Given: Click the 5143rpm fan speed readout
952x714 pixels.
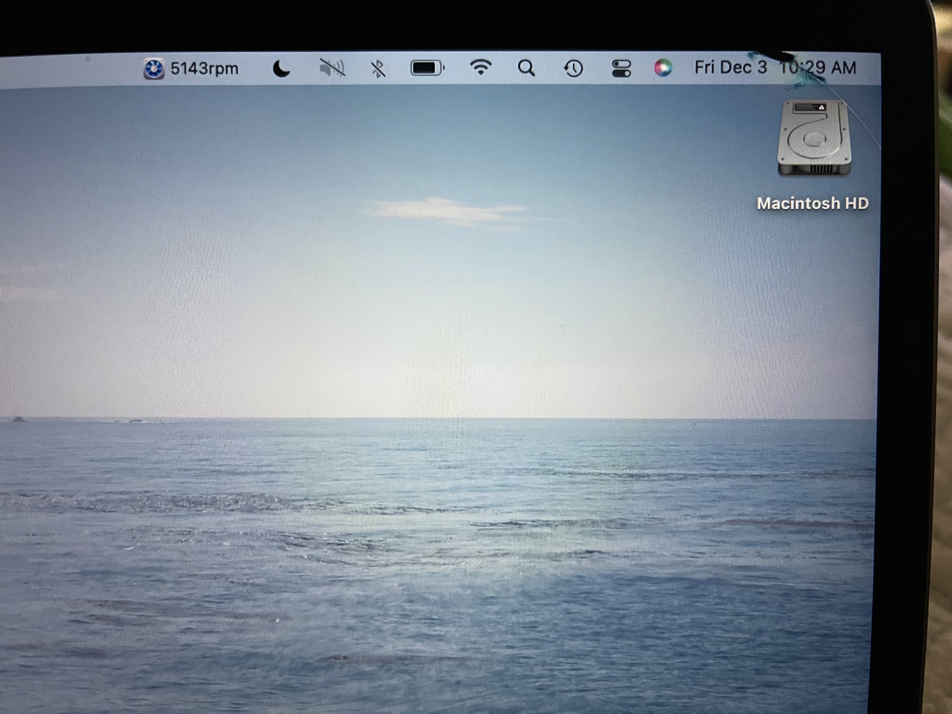Looking at the screenshot, I should [x=204, y=69].
